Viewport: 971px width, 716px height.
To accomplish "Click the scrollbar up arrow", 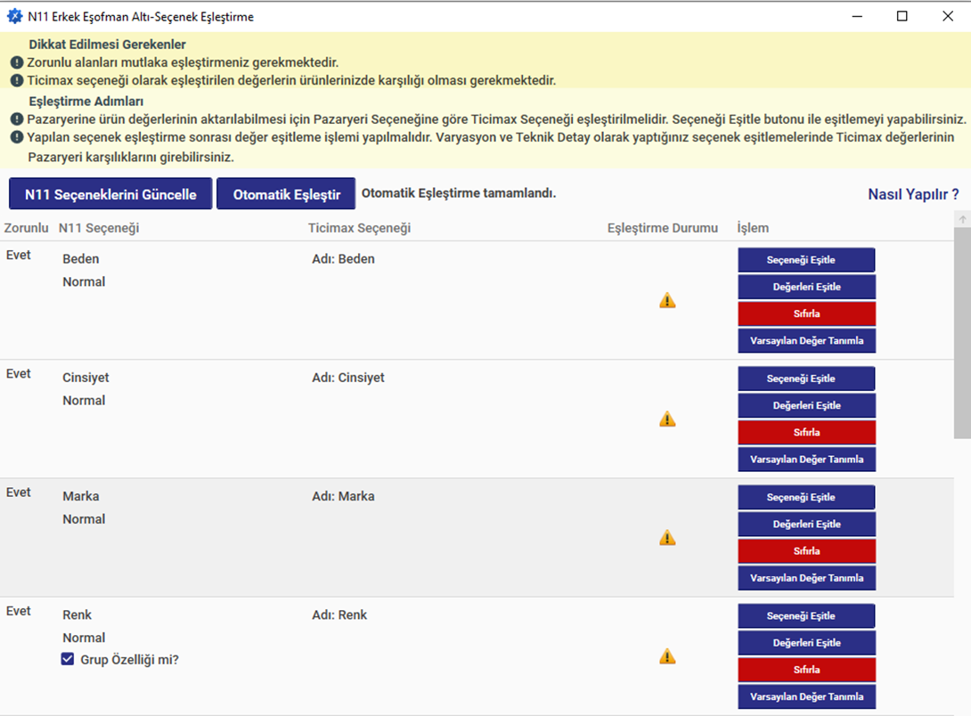I will (x=962, y=219).
